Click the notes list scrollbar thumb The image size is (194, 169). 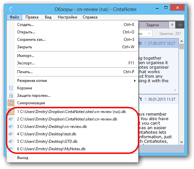(x=181, y=47)
